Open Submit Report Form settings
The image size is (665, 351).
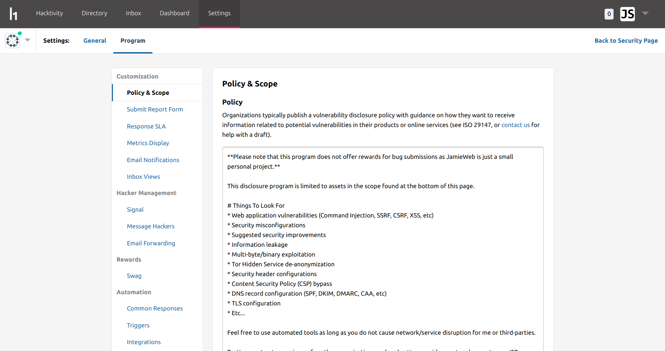(155, 109)
